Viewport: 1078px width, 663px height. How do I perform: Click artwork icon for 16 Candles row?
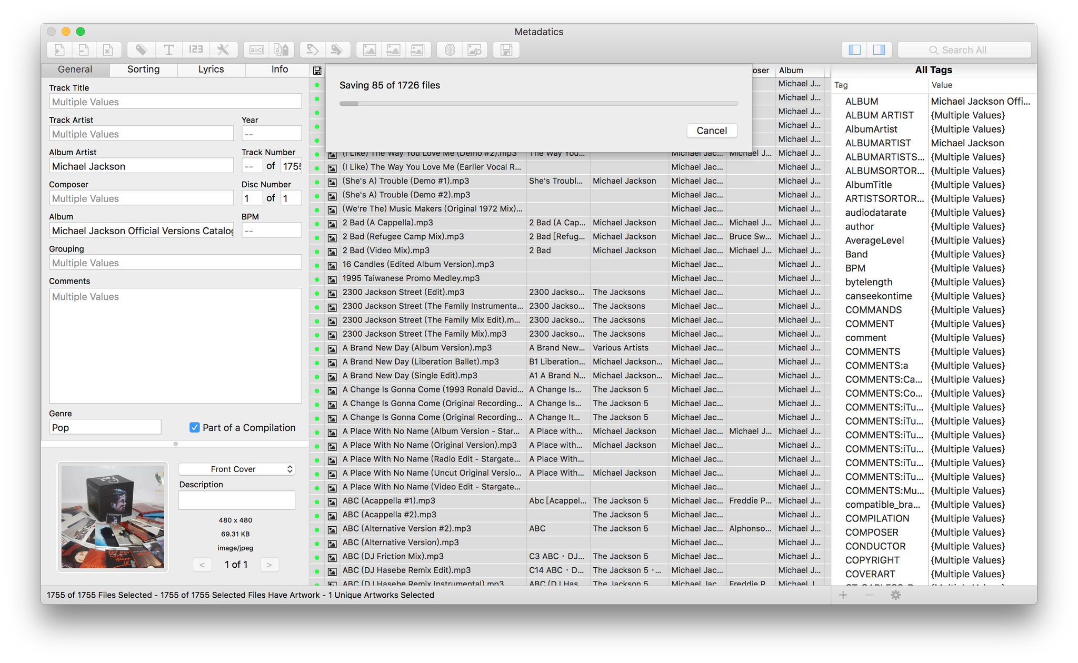332,265
